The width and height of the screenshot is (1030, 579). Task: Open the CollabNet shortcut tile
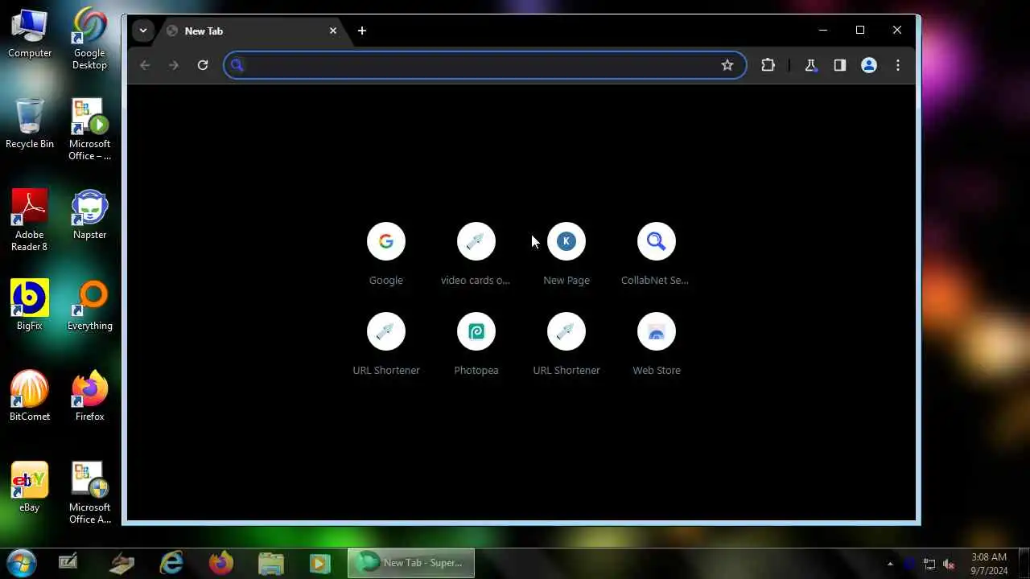657,254
